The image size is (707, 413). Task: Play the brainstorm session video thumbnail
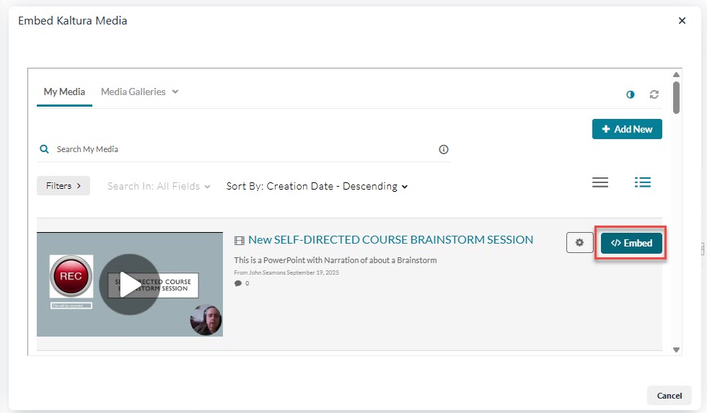(129, 284)
